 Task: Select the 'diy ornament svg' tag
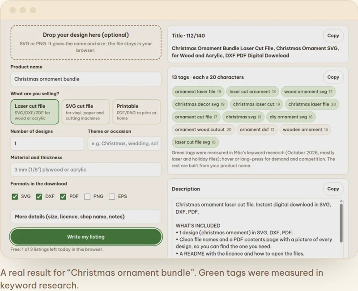click(291, 117)
